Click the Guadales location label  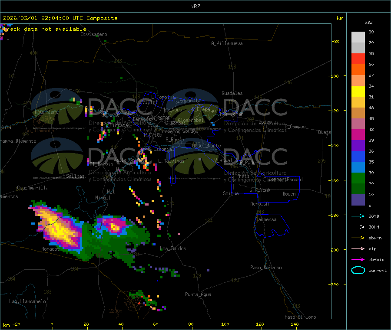pyautogui.click(x=232, y=93)
